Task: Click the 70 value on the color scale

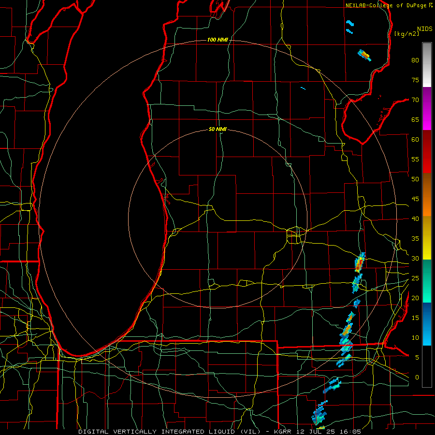Action: (x=415, y=100)
